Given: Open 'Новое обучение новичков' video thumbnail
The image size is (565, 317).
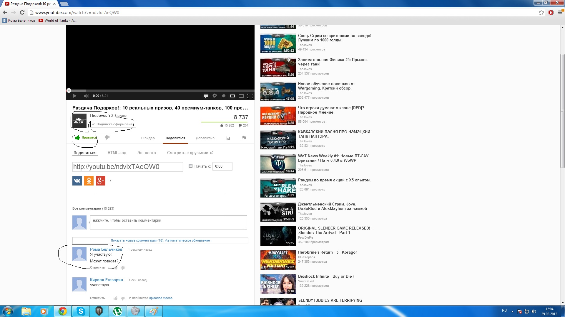Looking at the screenshot, I should click(x=278, y=92).
